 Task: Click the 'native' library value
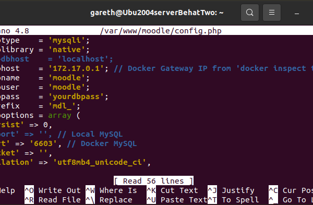click(x=67, y=50)
